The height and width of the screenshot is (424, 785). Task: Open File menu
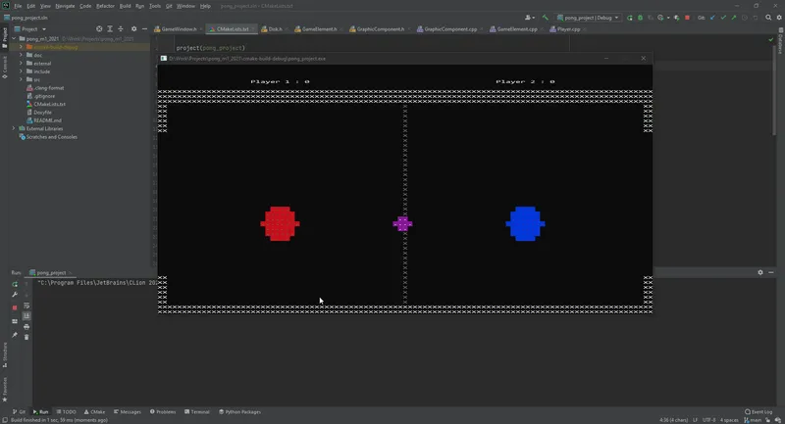tap(18, 6)
